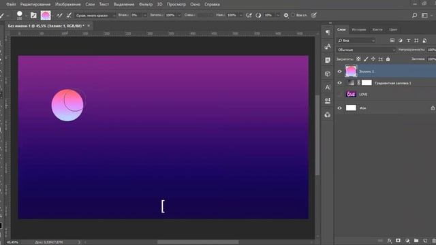This screenshot has width=436, height=245.
Task: Open the layer blending mode dropdown
Action: [366, 50]
